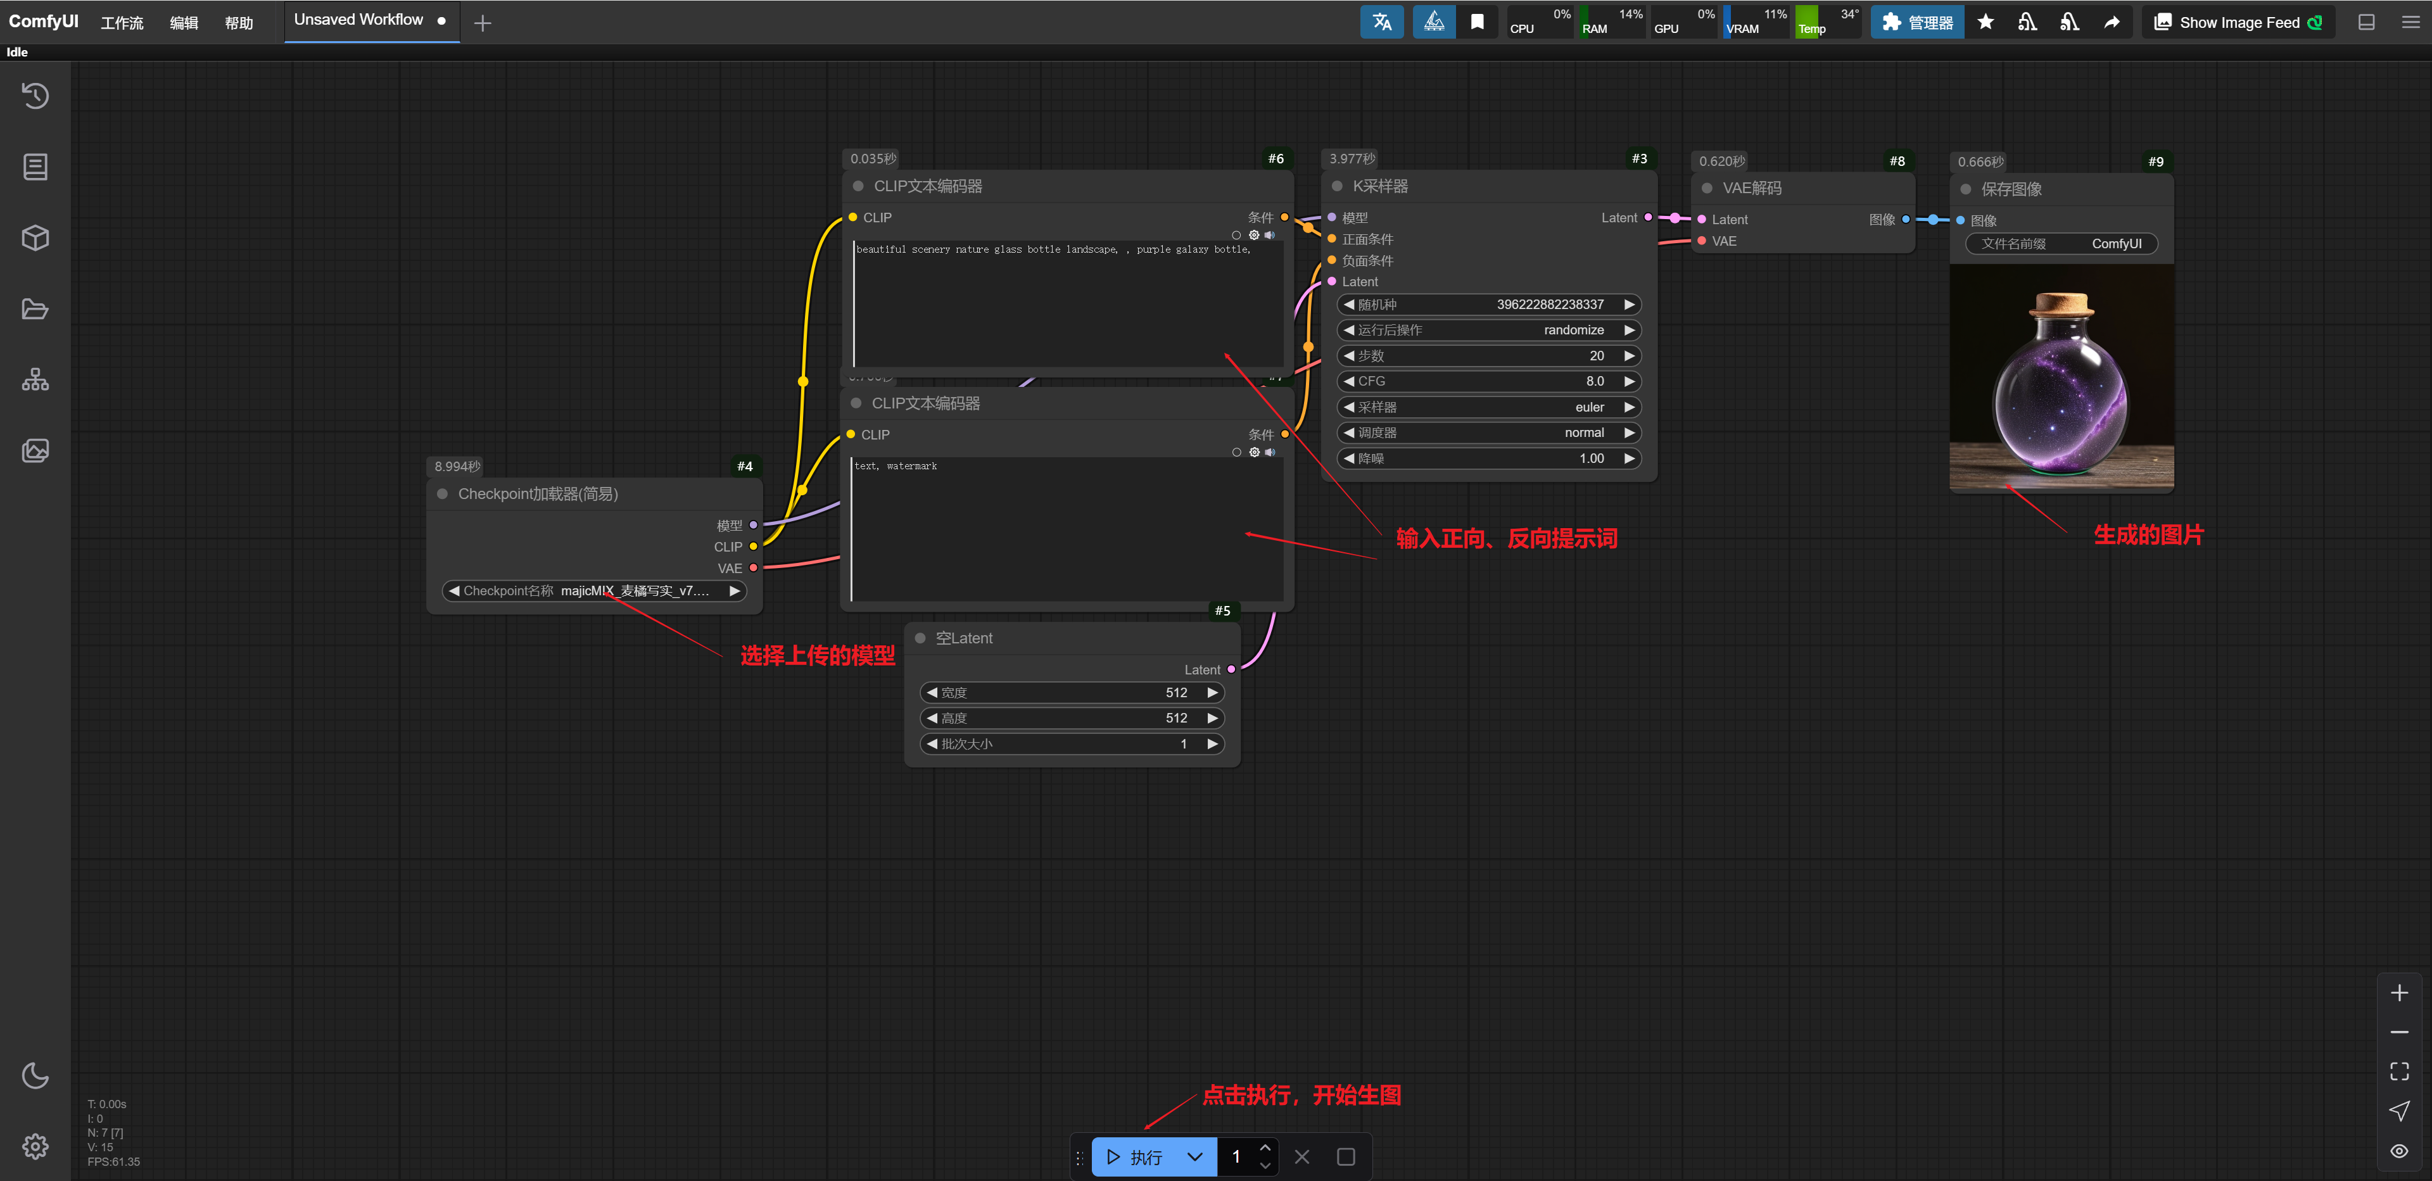Click fit view icon on canvas
The height and width of the screenshot is (1181, 2432).
(x=2399, y=1071)
